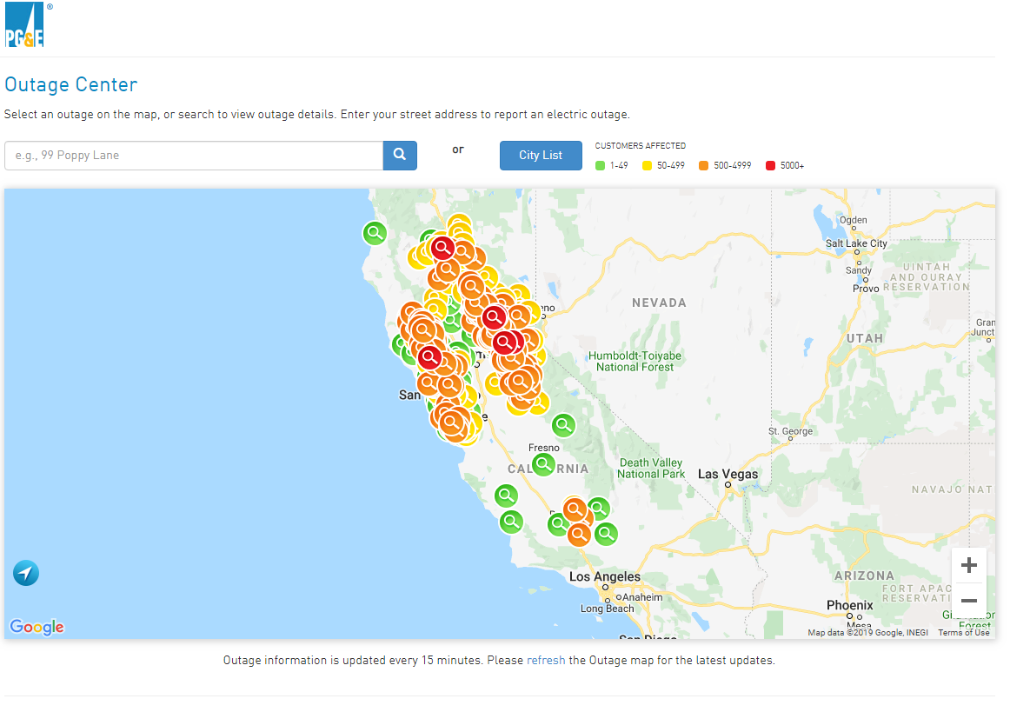The height and width of the screenshot is (712, 1010).
Task: Click the green 1-49 legend swatch
Action: (x=600, y=165)
